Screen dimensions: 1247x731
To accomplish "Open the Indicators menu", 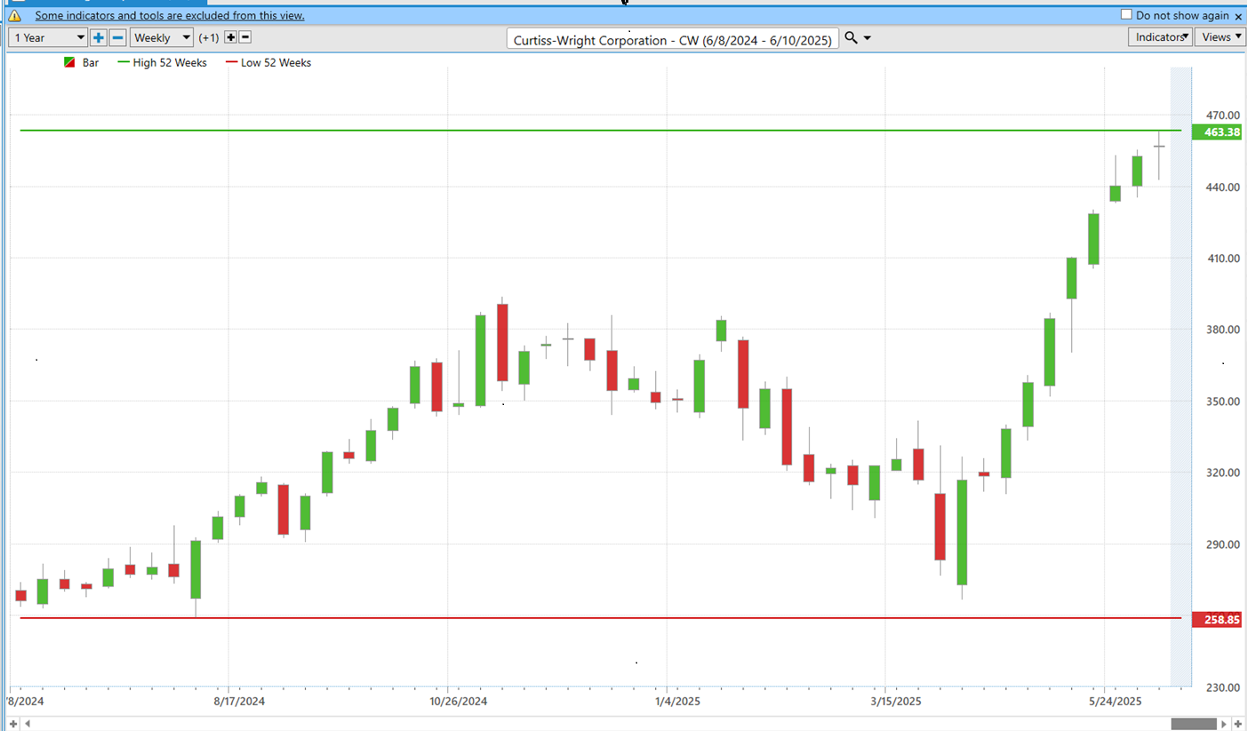I will pos(1161,37).
